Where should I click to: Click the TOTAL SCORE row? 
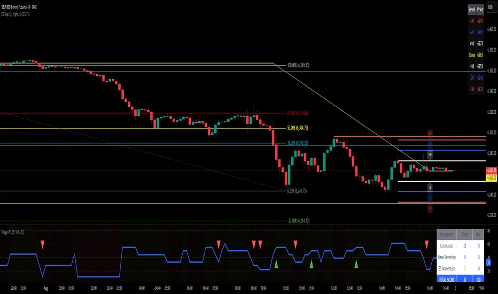tap(460, 280)
